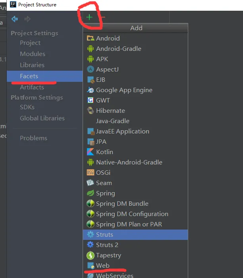The width and height of the screenshot is (243, 278).
Task: Navigate back with the left arrow
Action: pos(15,19)
